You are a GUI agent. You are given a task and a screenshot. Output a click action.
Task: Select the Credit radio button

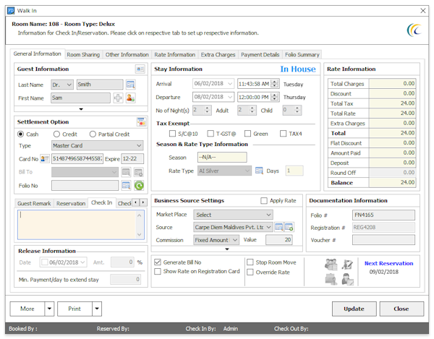(57, 134)
